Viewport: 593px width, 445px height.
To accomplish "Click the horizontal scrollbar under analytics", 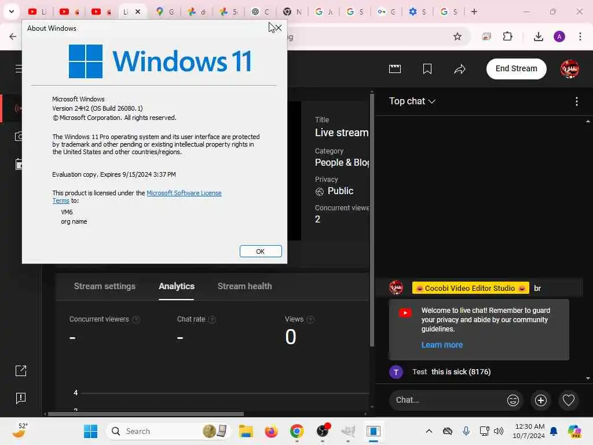I will (x=146, y=414).
